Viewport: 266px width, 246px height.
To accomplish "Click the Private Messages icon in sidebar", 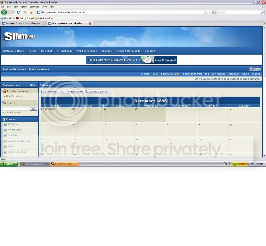I will point(4,91).
